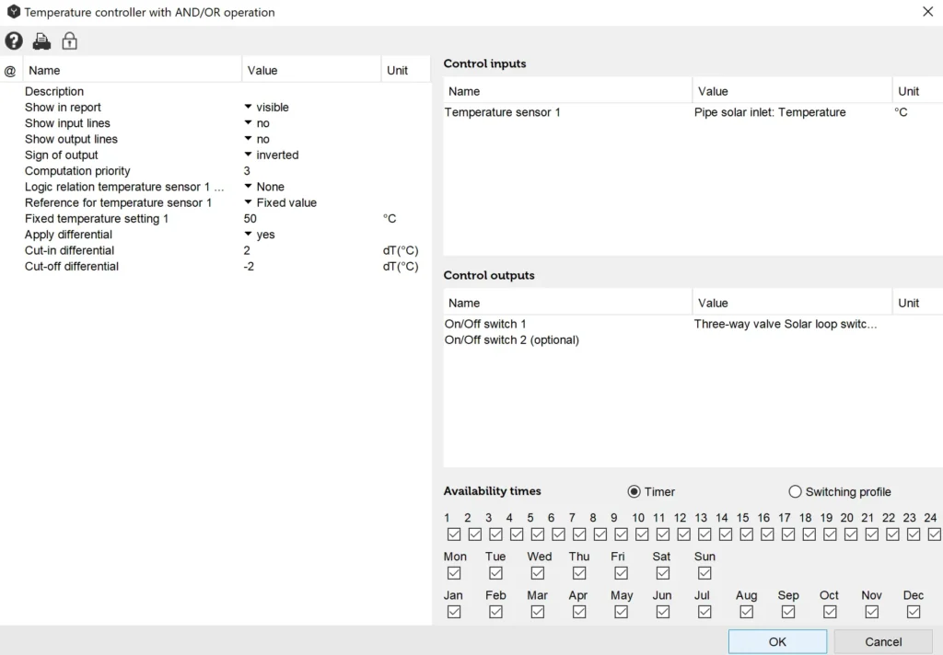Image resolution: width=943 pixels, height=655 pixels.
Task: Click the lock icon in toolbar
Action: (x=69, y=41)
